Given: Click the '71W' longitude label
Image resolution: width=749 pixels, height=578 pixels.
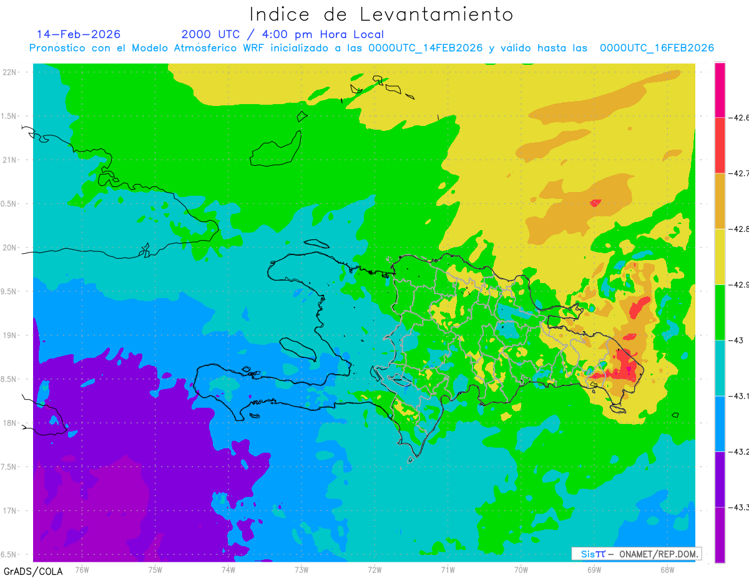Looking at the screenshot, I should (448, 569).
